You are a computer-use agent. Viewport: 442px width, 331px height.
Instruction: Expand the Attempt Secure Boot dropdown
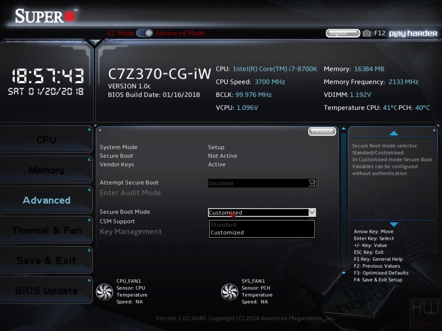click(262, 183)
